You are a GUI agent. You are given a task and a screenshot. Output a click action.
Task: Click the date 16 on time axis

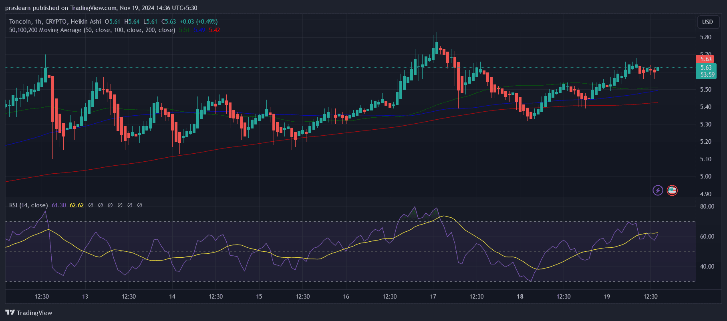tap(346, 297)
